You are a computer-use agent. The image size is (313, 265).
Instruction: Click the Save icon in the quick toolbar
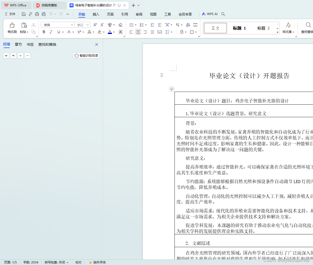pos(24,14)
